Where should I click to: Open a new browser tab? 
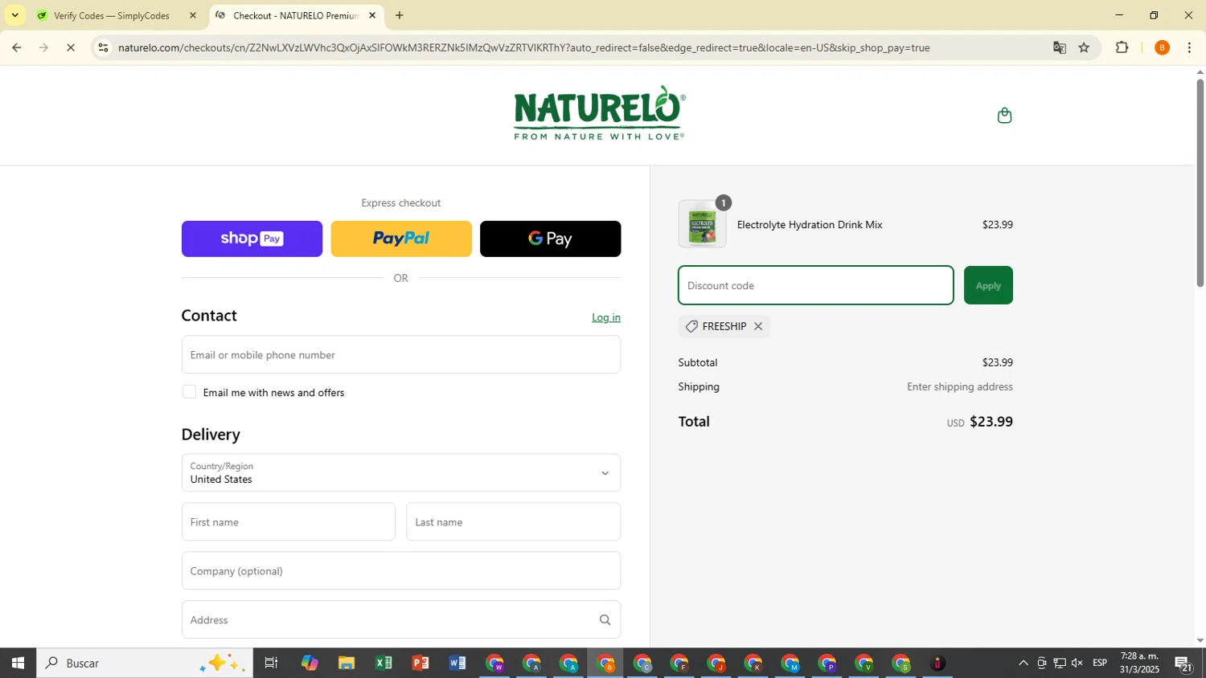[400, 15]
